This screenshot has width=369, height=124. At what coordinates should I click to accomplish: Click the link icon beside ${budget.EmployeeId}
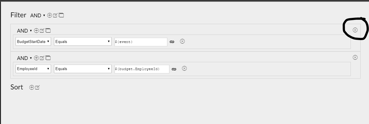tap(174, 69)
